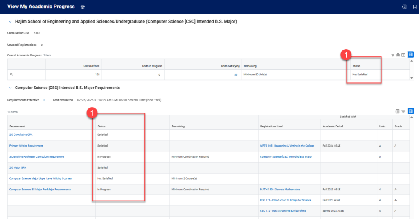419x219 pixels.
Task: Open the configure options icon beside the page title
Action: tap(83, 7)
